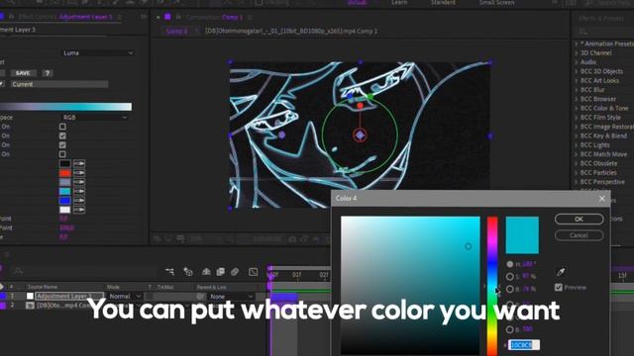Click the white color swatch
634x356 pixels.
click(65, 210)
